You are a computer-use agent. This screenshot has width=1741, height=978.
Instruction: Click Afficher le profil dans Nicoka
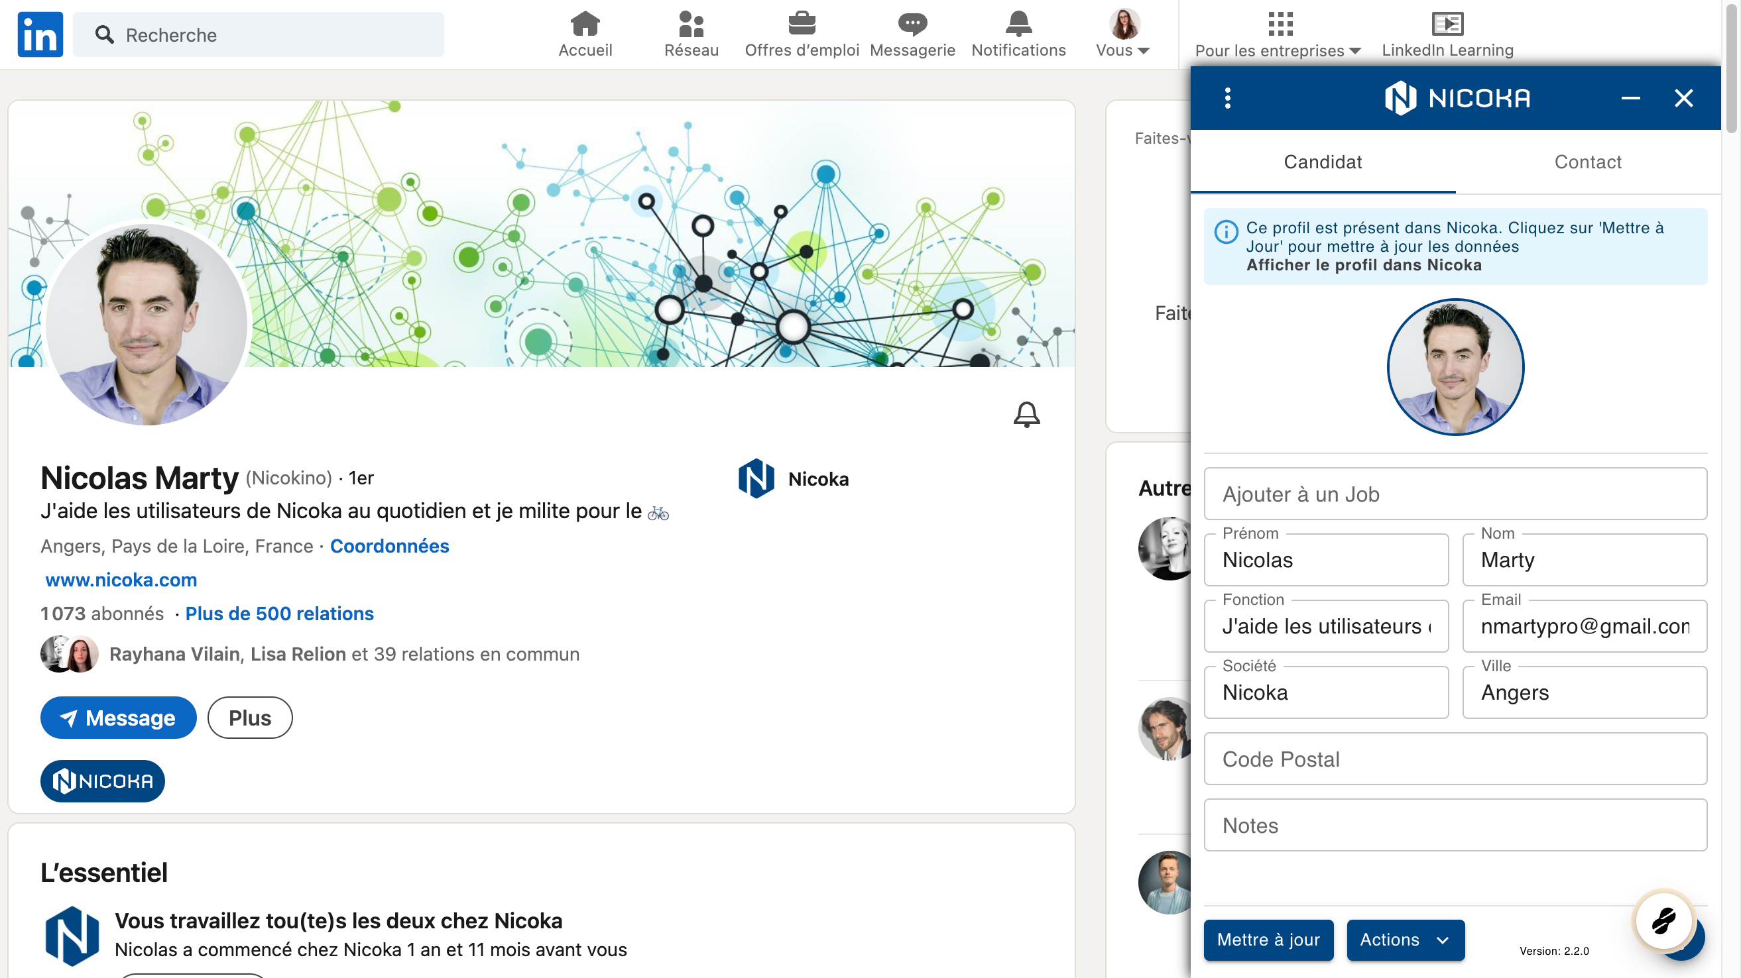click(x=1363, y=265)
